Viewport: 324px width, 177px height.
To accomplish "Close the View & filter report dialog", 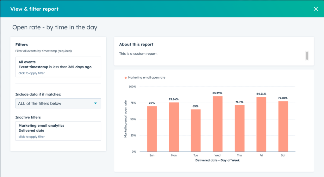I will click(315, 9).
